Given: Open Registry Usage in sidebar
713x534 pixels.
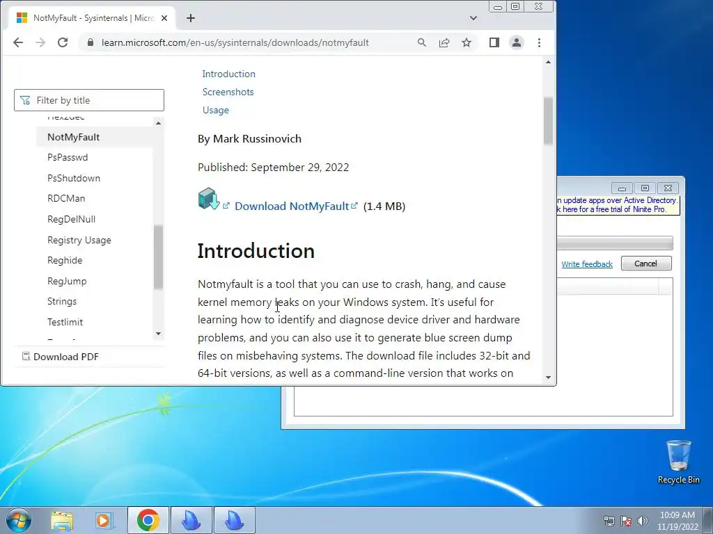Looking at the screenshot, I should tap(79, 240).
